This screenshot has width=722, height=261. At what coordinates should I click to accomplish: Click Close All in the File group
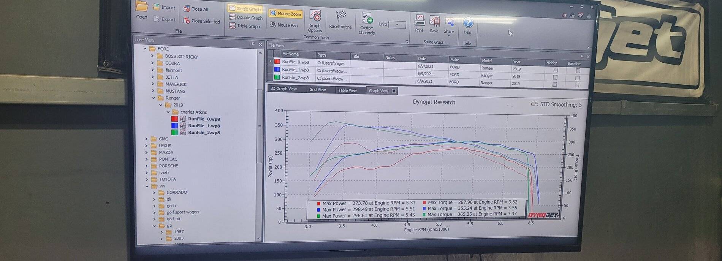[196, 9]
